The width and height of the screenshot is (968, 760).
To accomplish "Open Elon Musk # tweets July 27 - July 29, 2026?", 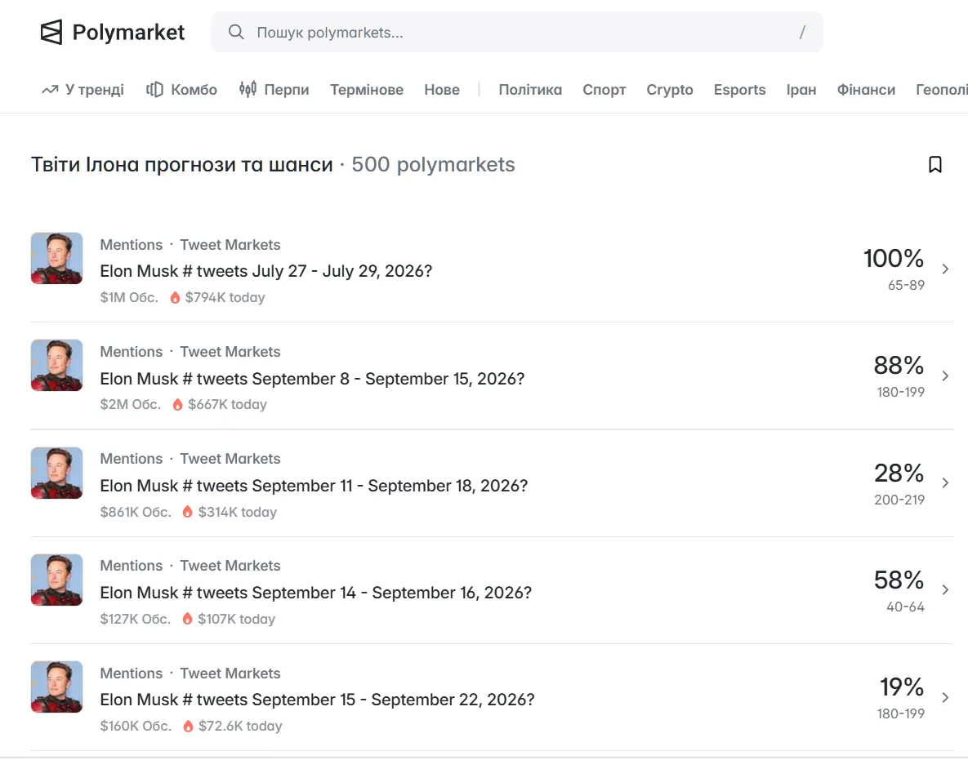I will click(266, 271).
